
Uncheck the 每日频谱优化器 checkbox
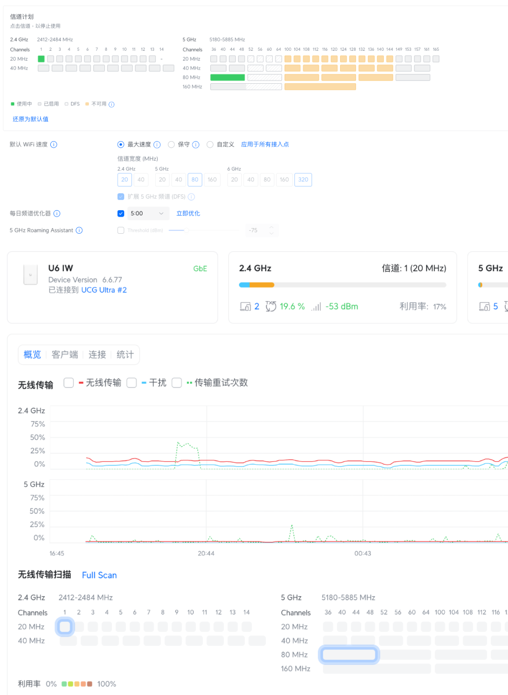point(121,213)
